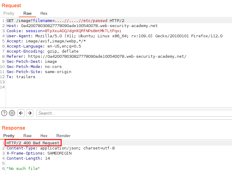Click the Te: trailers header line
The image size is (232, 175).
point(21,77)
